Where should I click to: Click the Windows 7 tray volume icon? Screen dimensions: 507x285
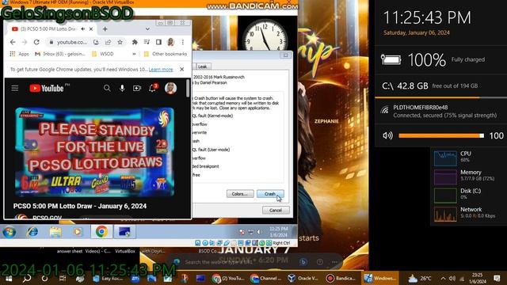pyautogui.click(x=259, y=232)
